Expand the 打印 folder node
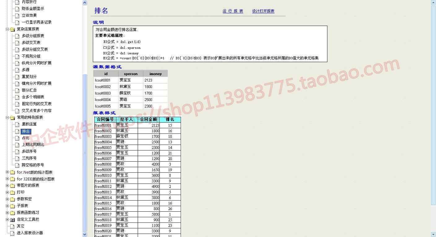436x237 pixels. point(7,193)
